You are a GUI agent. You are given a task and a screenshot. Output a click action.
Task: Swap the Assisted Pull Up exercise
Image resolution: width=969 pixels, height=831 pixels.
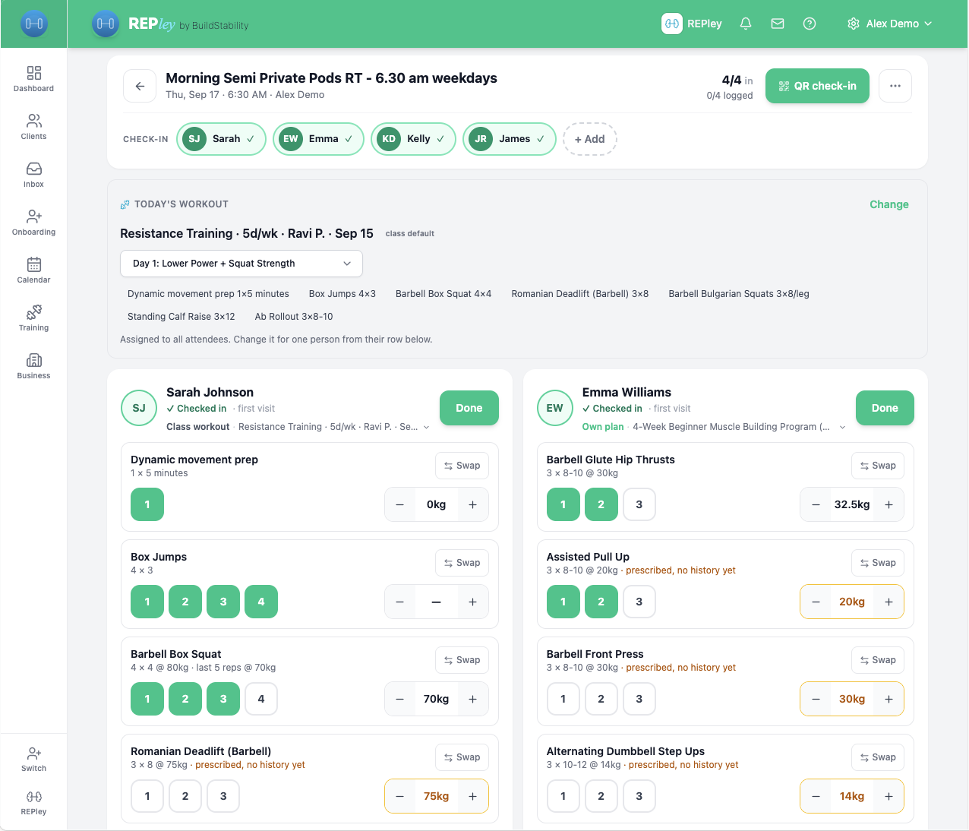click(878, 563)
